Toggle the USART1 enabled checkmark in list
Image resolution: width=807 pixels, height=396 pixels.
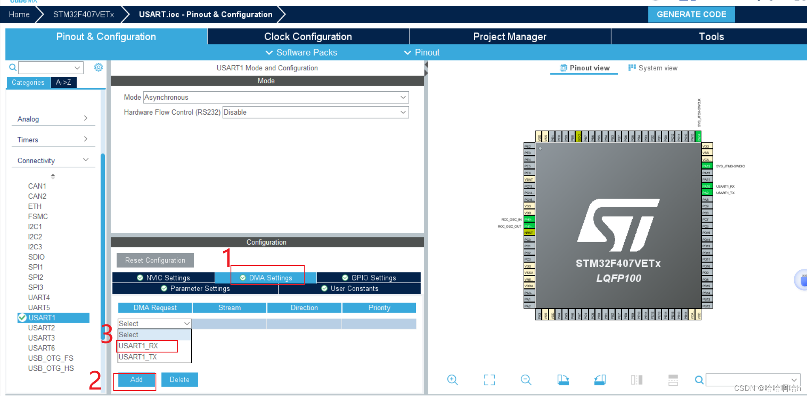coord(22,318)
